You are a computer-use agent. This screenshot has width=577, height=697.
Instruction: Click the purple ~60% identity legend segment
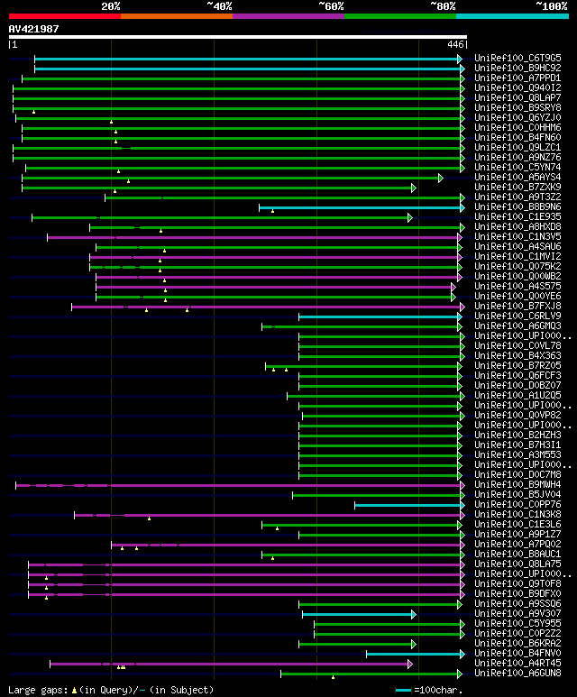click(288, 16)
